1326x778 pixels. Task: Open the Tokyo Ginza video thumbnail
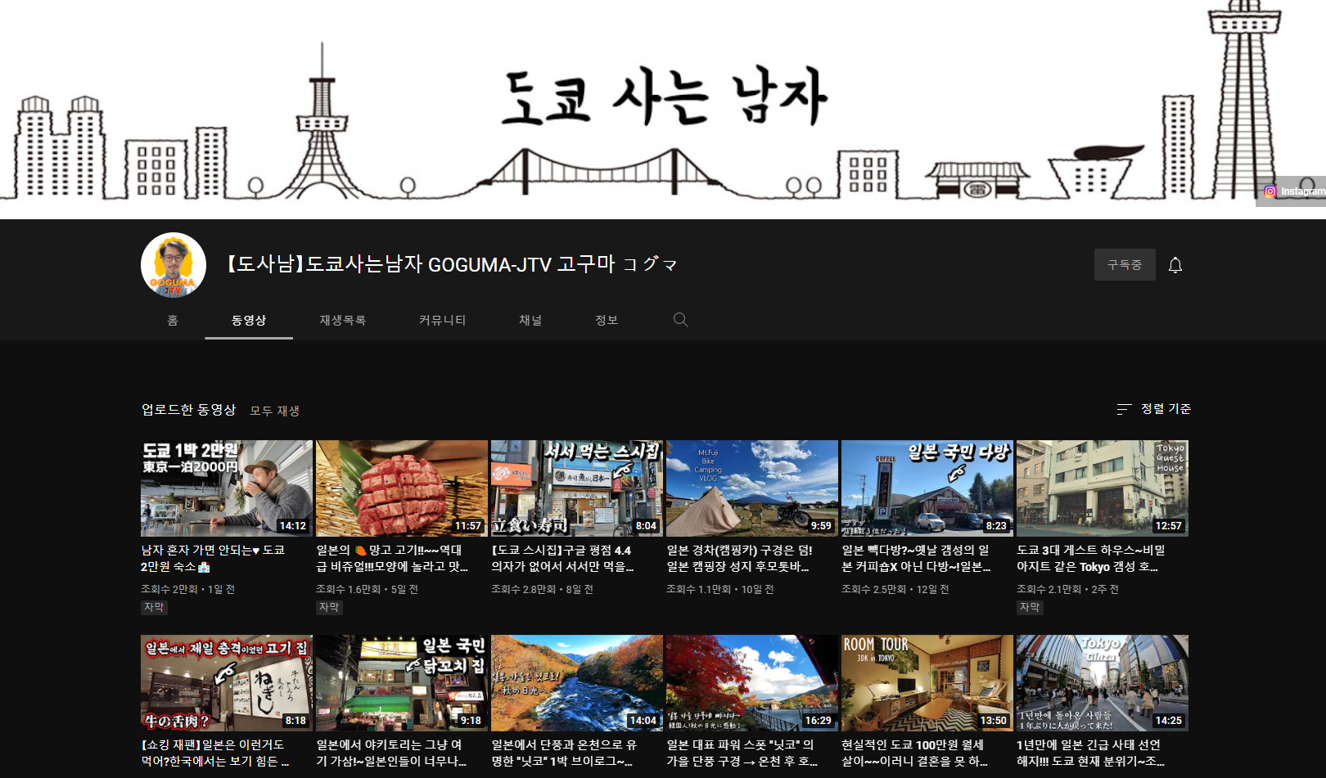pos(1103,683)
